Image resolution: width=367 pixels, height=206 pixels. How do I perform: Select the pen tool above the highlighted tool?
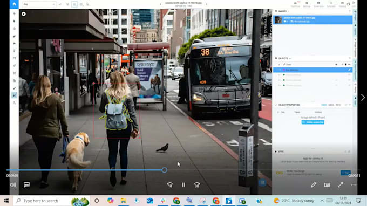click(x=14, y=88)
